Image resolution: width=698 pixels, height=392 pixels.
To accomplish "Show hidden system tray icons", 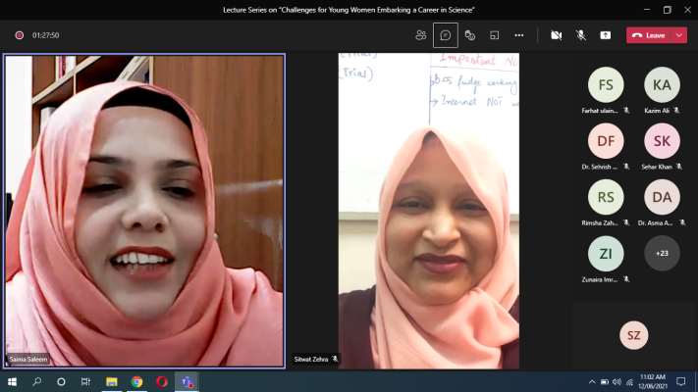I will coord(592,381).
